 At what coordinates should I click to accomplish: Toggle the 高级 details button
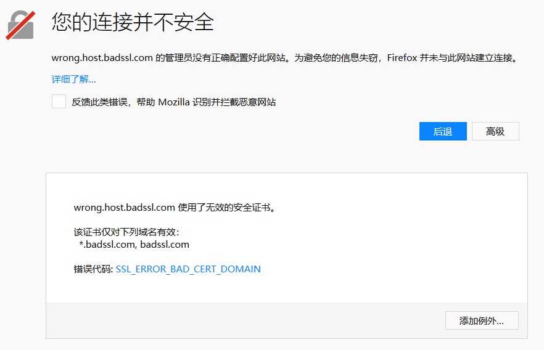(495, 131)
